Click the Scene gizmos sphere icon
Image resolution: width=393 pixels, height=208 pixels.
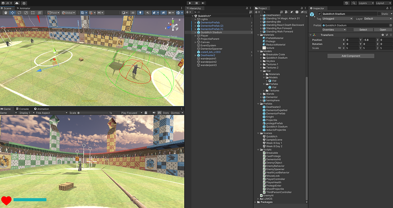(x=178, y=13)
